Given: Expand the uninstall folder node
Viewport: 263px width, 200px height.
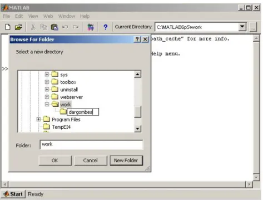Looking at the screenshot, I should tap(47, 89).
